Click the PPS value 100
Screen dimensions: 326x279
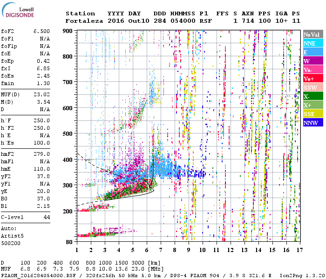(x=265, y=21)
